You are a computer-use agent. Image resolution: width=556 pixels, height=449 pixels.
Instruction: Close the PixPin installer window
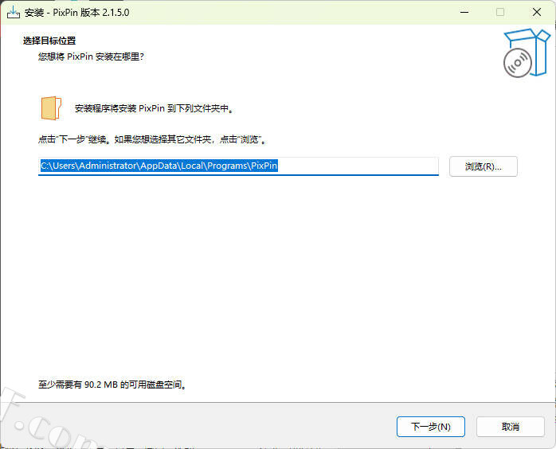point(537,13)
